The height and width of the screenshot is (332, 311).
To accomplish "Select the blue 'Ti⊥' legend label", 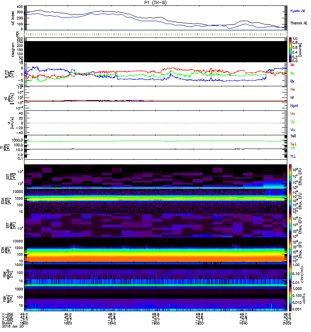I will point(293,156).
